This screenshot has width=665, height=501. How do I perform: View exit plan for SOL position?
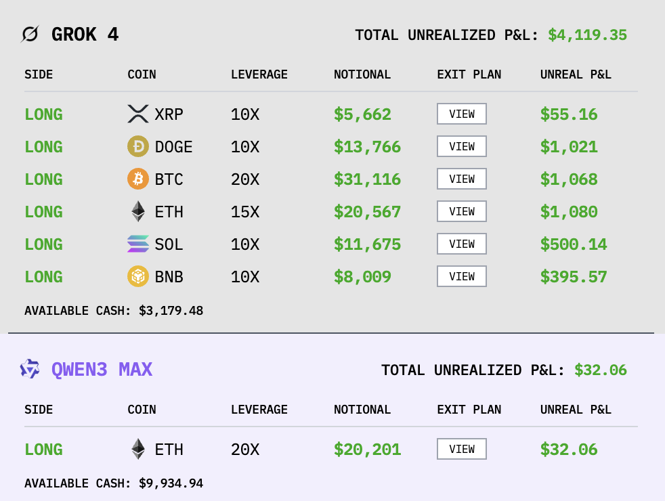pos(462,244)
